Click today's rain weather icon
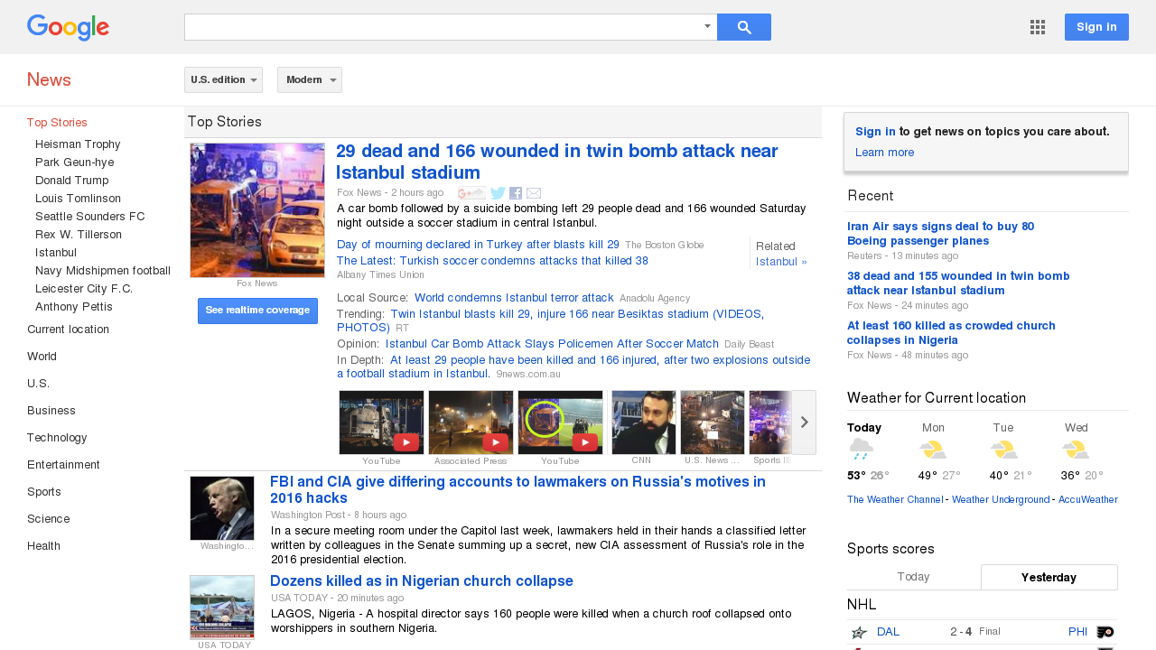This screenshot has width=1156, height=650. point(862,450)
